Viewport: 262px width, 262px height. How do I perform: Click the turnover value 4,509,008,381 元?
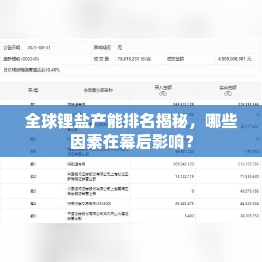(235, 59)
